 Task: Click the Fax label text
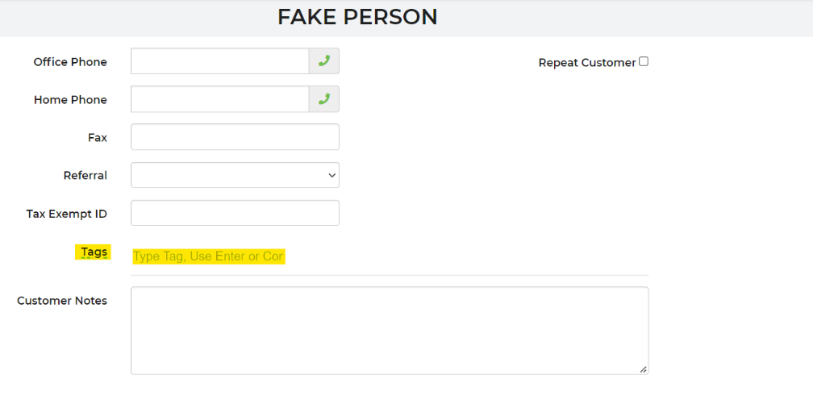pyautogui.click(x=98, y=137)
